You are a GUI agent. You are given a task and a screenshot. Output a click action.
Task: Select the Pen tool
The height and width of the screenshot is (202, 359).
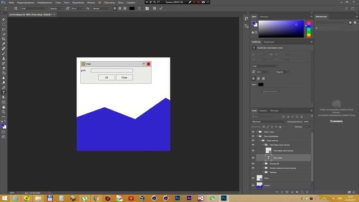(3, 88)
